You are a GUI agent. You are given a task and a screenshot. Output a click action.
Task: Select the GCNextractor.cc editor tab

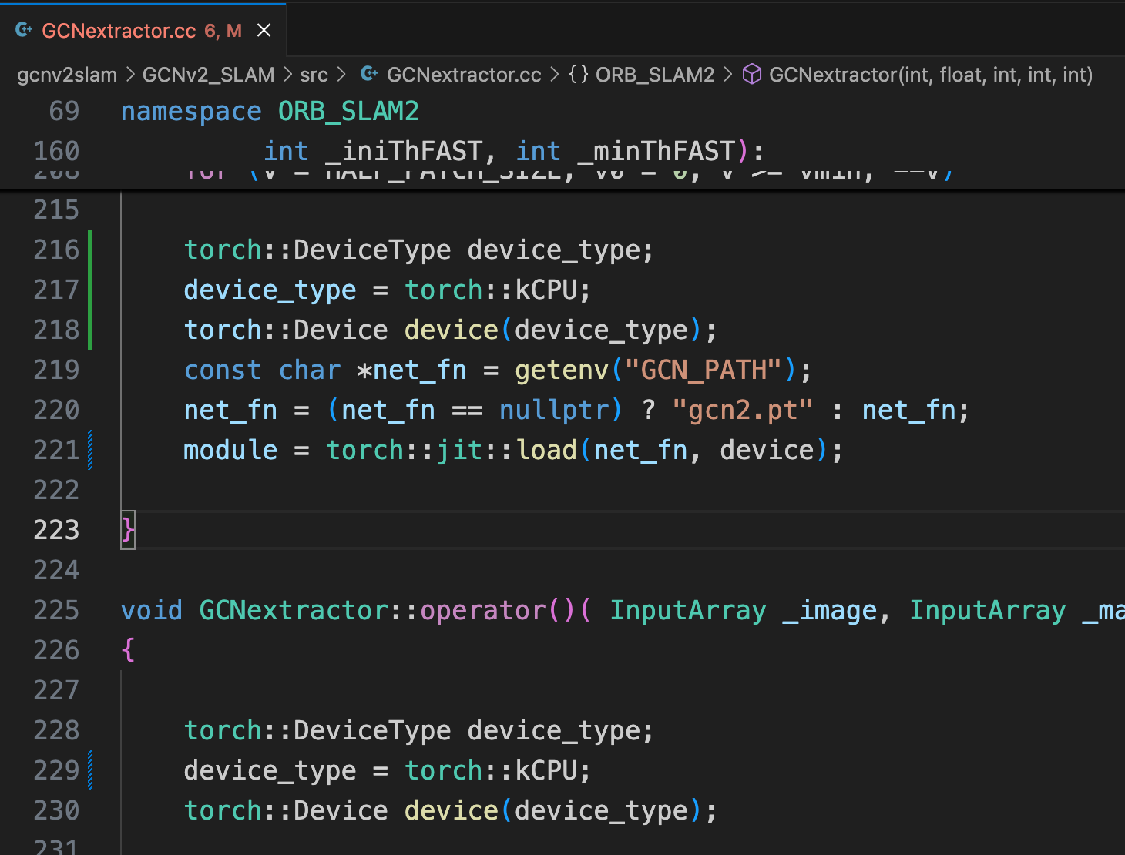143,30
